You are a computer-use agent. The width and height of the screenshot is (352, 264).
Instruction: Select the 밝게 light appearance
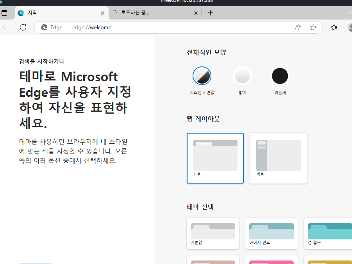pos(243,81)
